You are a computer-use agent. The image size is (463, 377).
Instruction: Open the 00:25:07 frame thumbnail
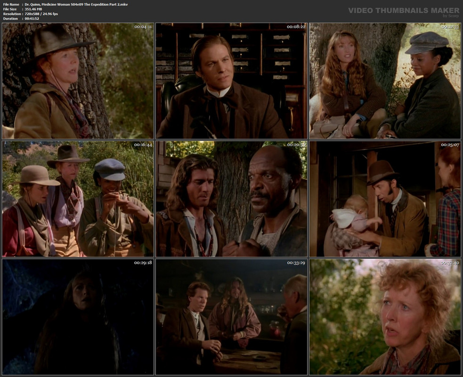[x=385, y=199]
